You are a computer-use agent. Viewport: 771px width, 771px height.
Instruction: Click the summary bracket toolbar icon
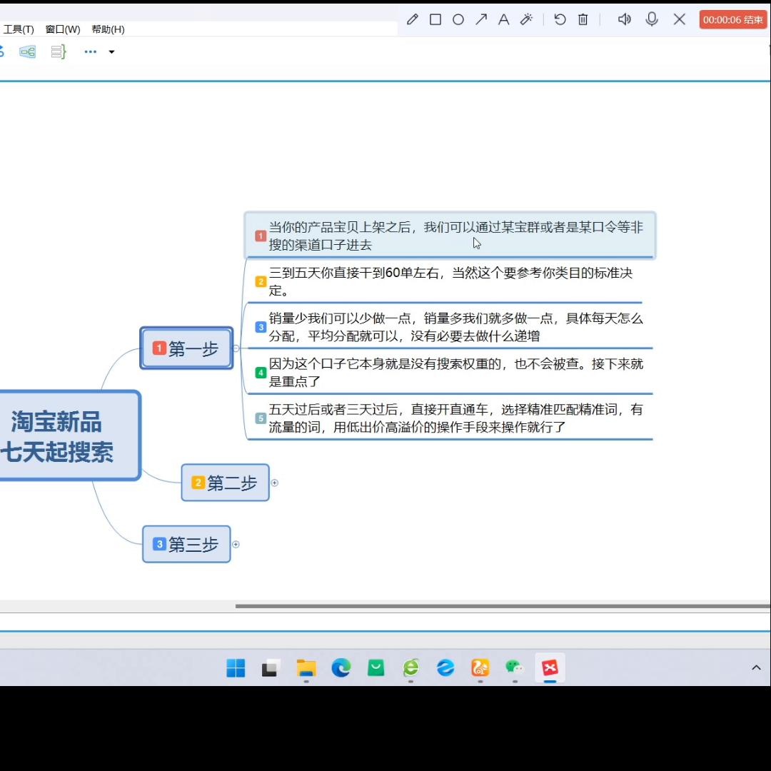(x=58, y=51)
